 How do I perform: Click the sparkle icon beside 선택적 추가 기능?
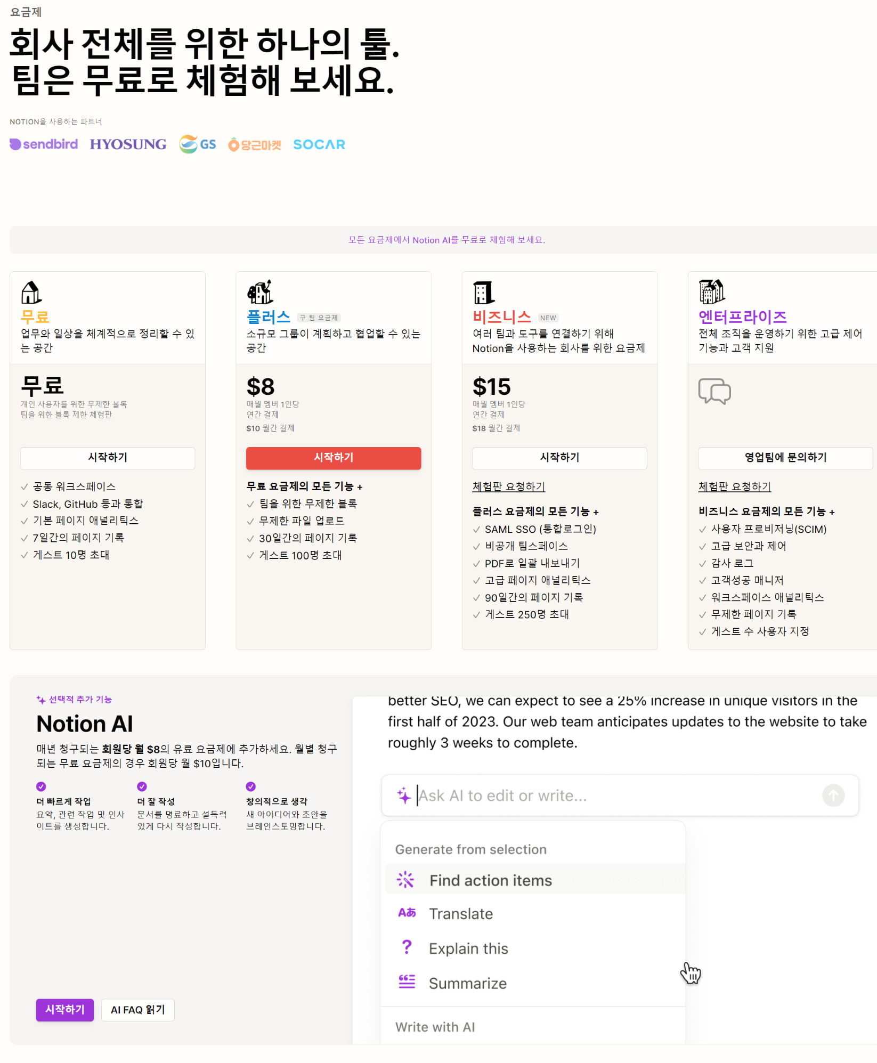[41, 700]
